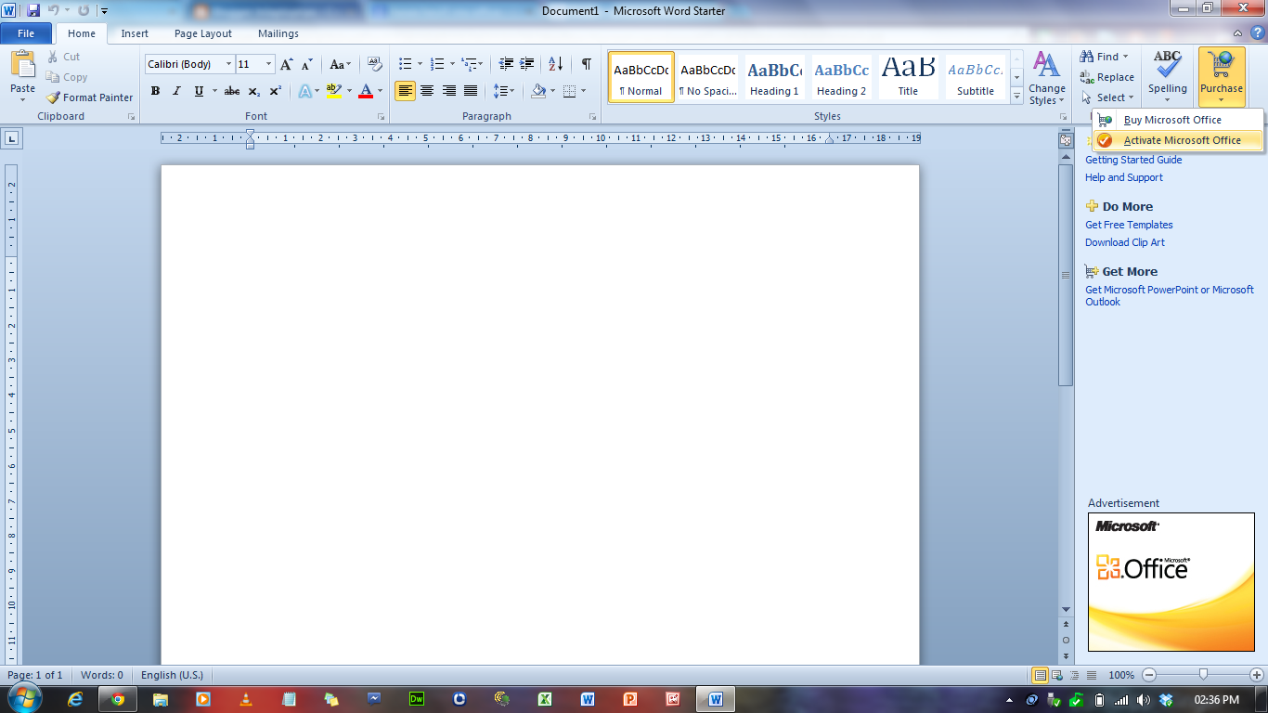Save document from Quick Access Toolbar

click(33, 10)
